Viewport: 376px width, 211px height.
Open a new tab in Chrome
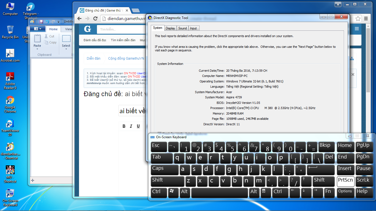135,11
